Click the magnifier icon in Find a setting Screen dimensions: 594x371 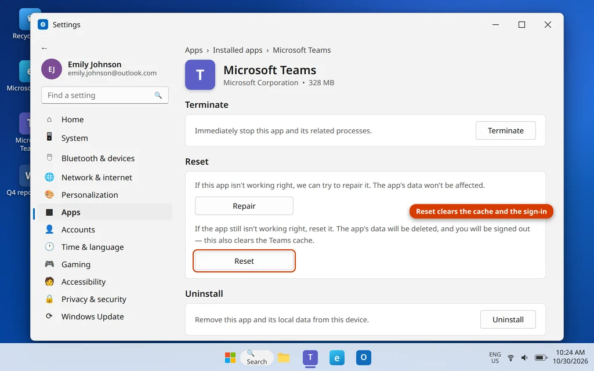(158, 96)
